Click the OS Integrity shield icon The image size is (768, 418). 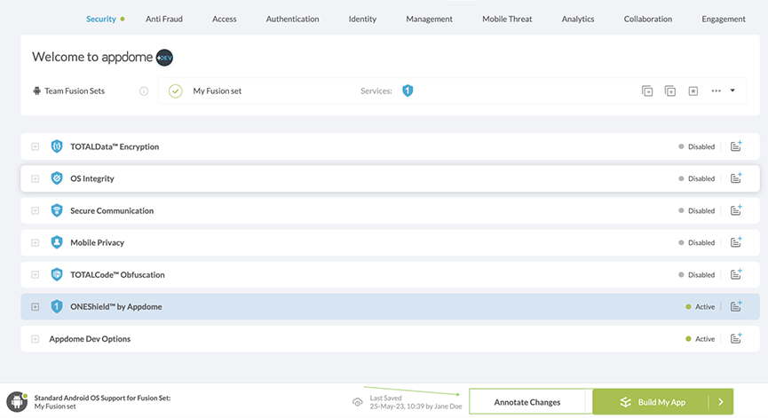click(57, 178)
